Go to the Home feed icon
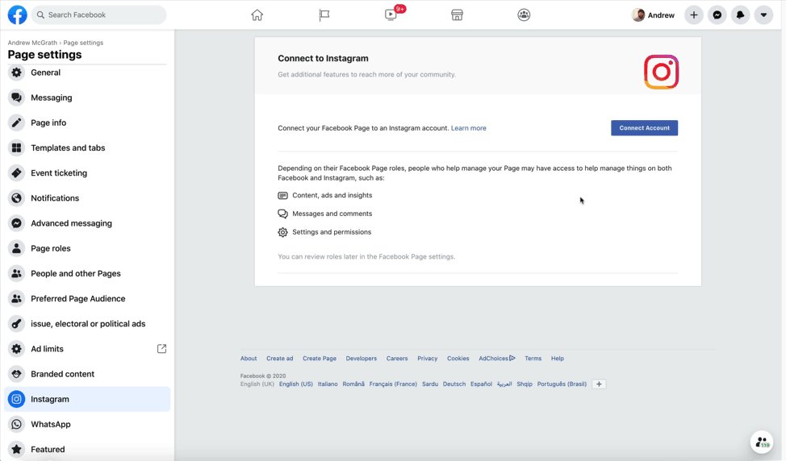This screenshot has width=786, height=461. 257,15
